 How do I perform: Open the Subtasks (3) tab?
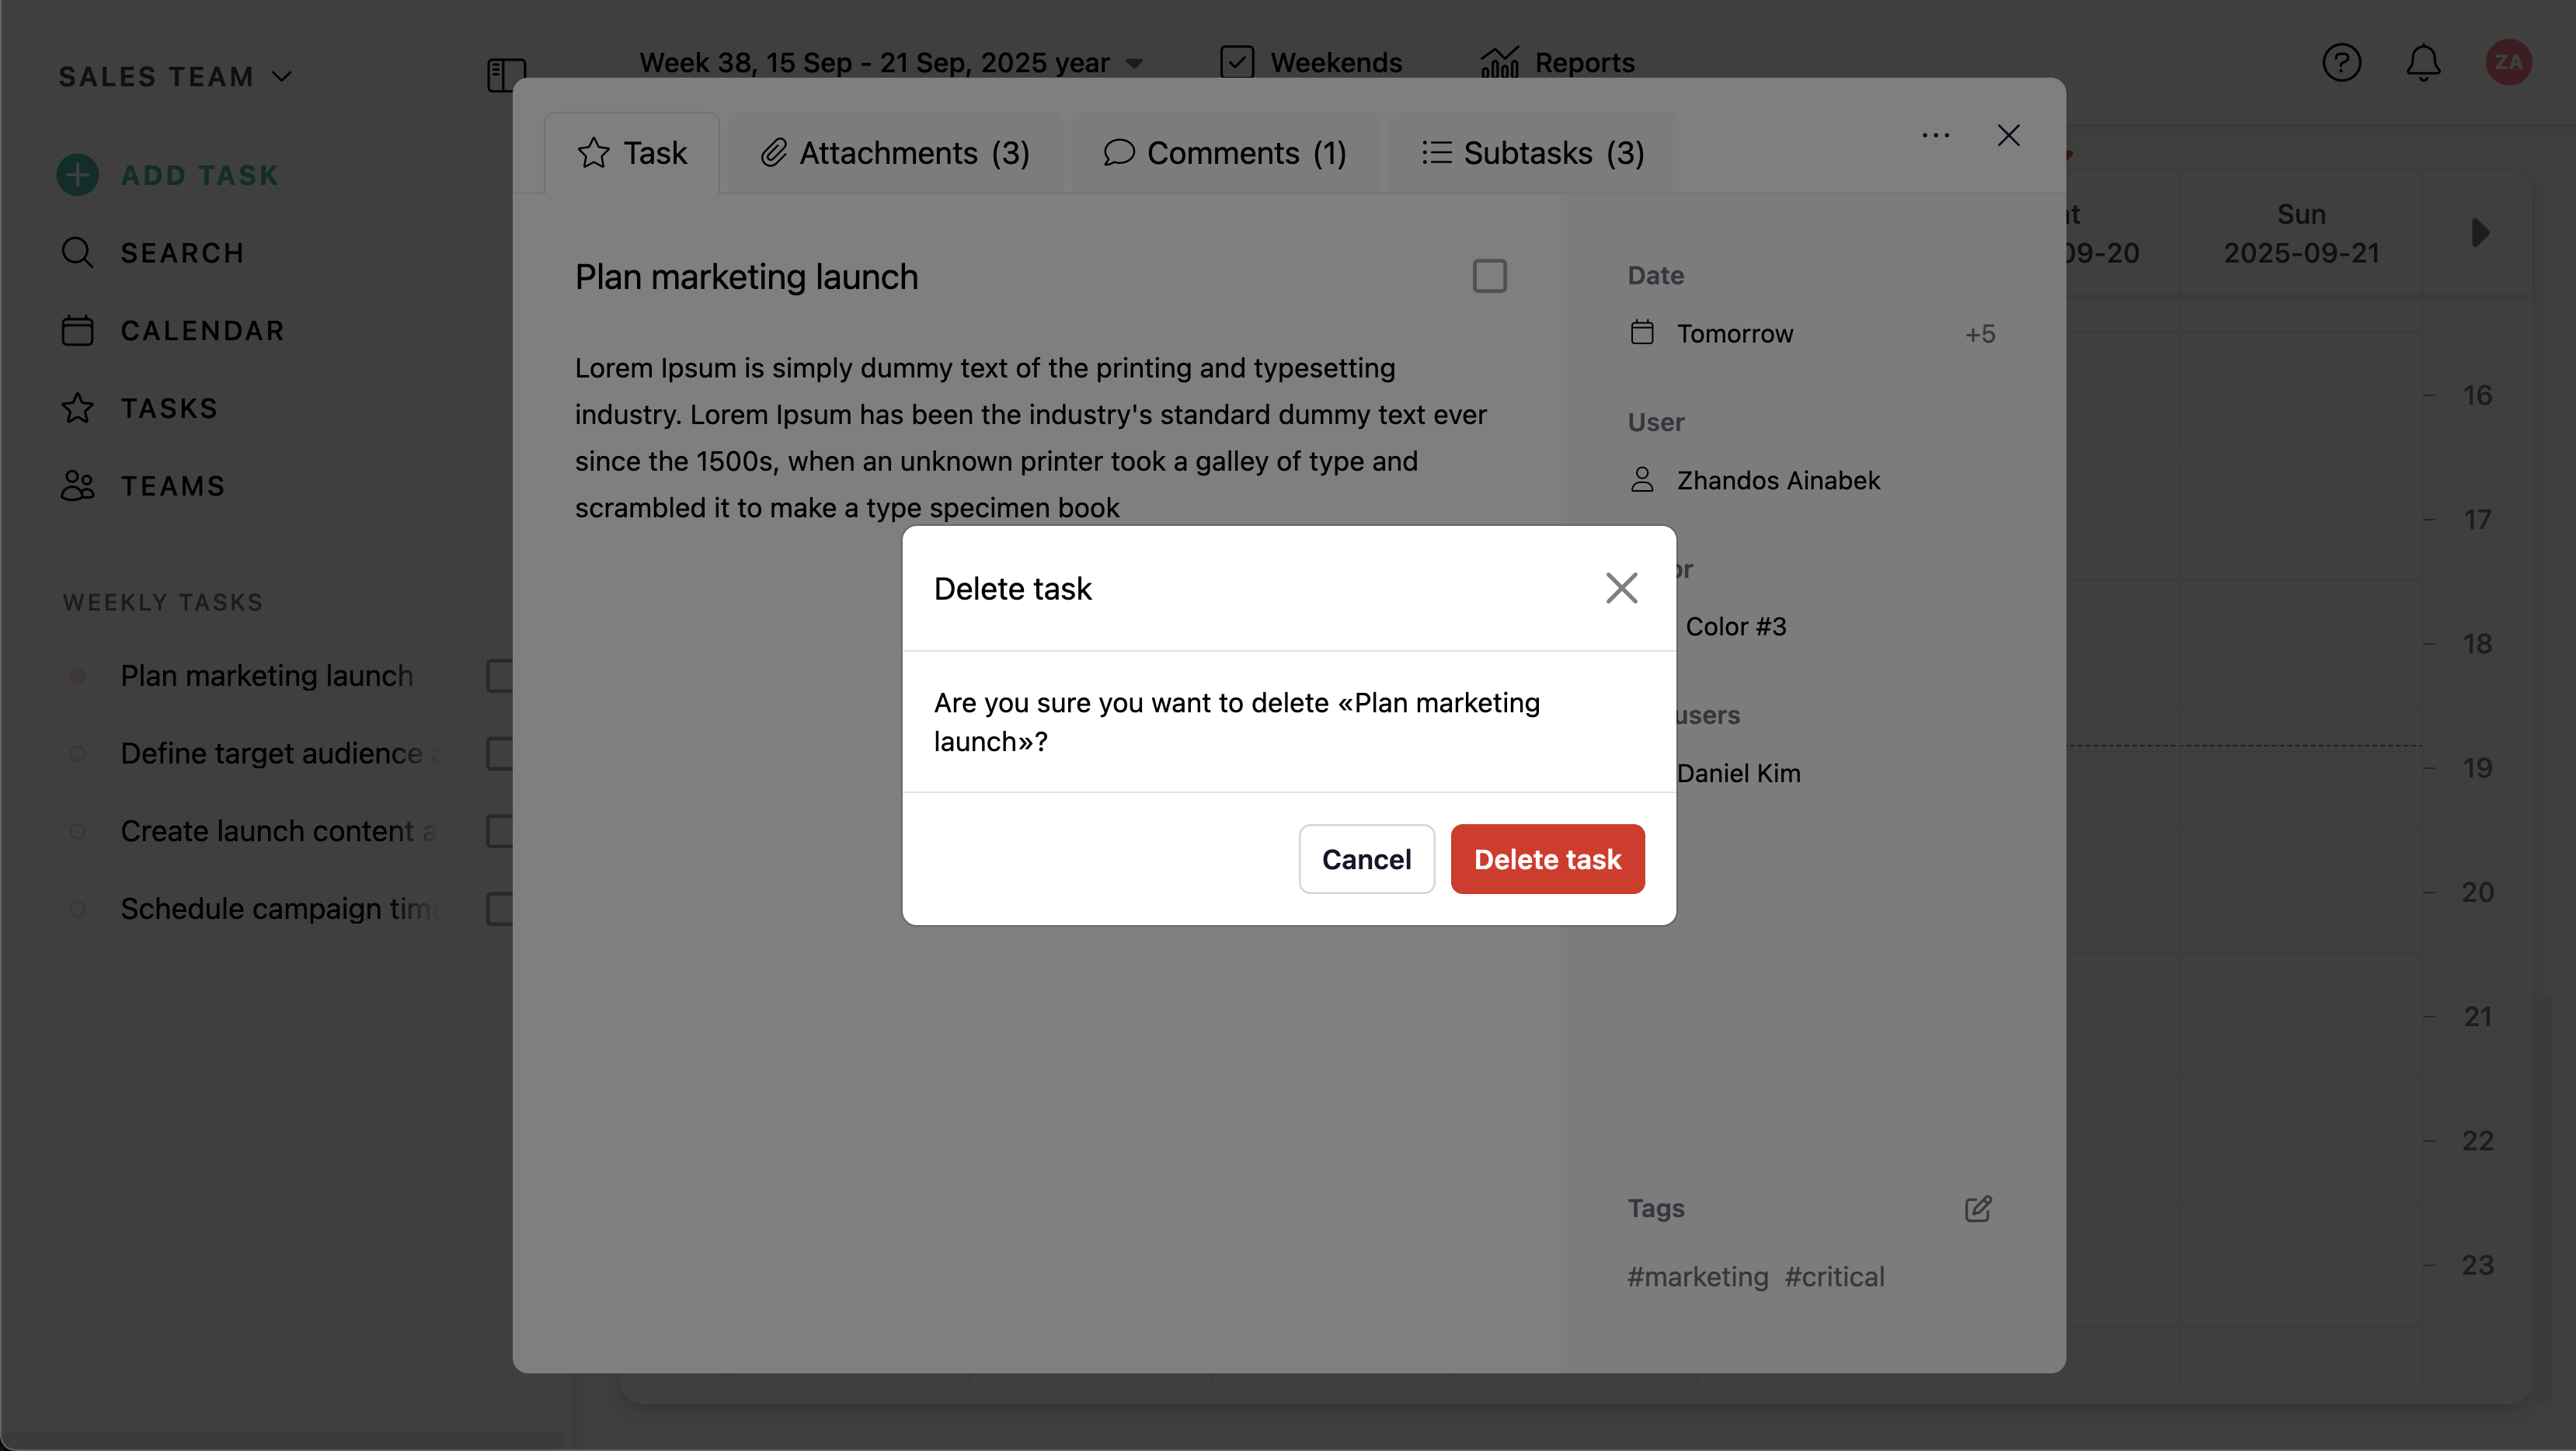point(1533,153)
